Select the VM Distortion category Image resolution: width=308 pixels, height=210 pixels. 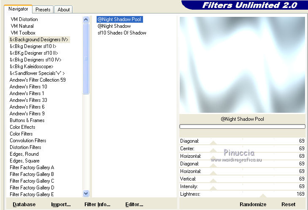click(x=24, y=19)
